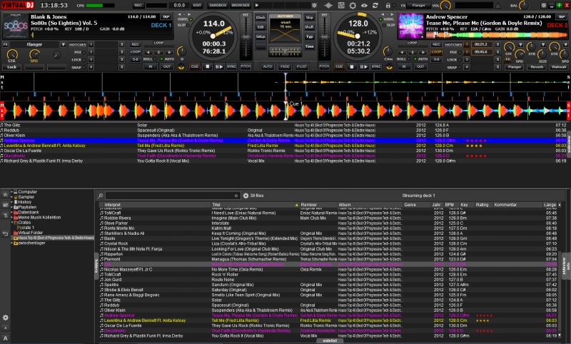Click the Deck 2 yellow headphone cue icon
This screenshot has height=344, width=571.
tap(389, 67)
